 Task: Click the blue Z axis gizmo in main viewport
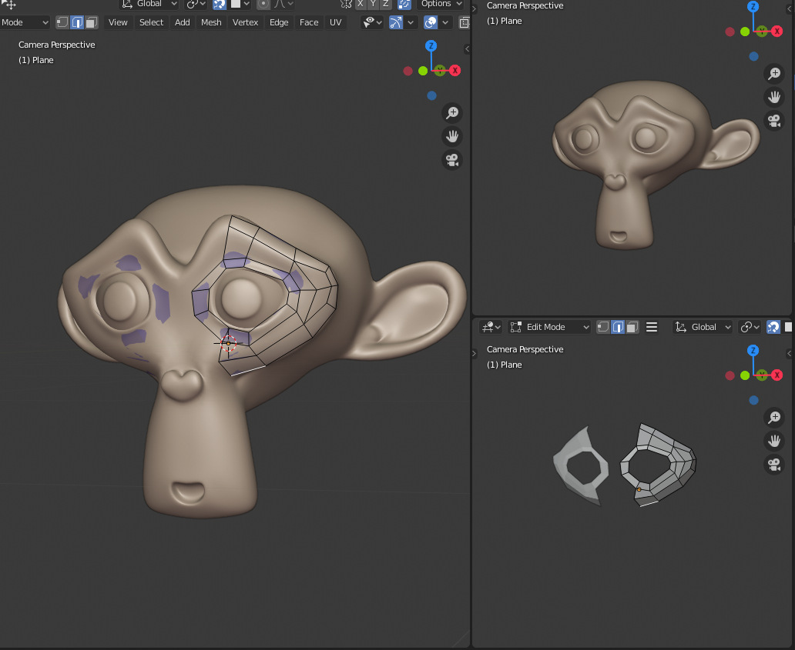431,45
